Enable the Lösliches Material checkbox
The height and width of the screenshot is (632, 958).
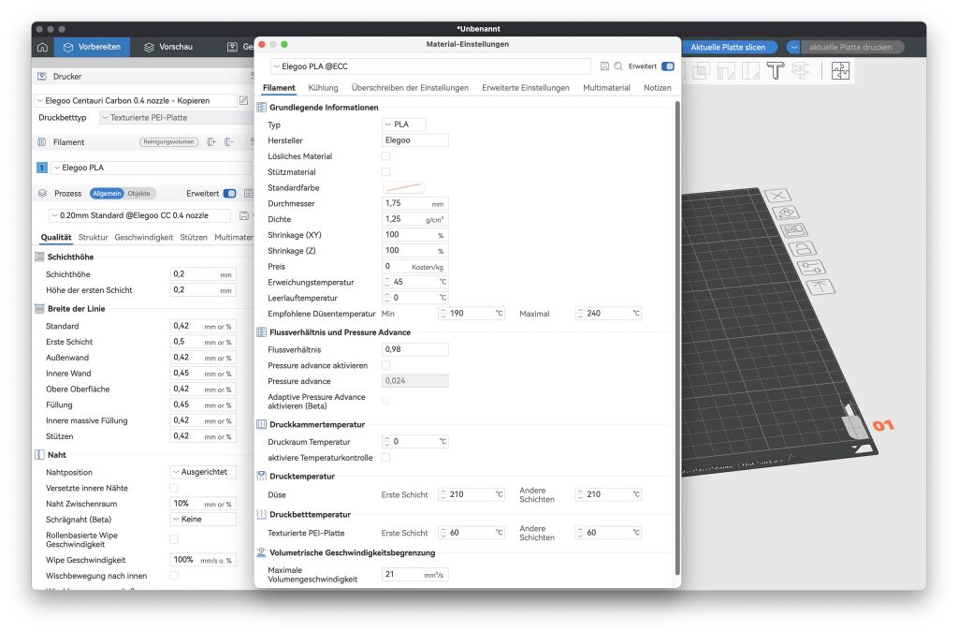click(x=385, y=156)
